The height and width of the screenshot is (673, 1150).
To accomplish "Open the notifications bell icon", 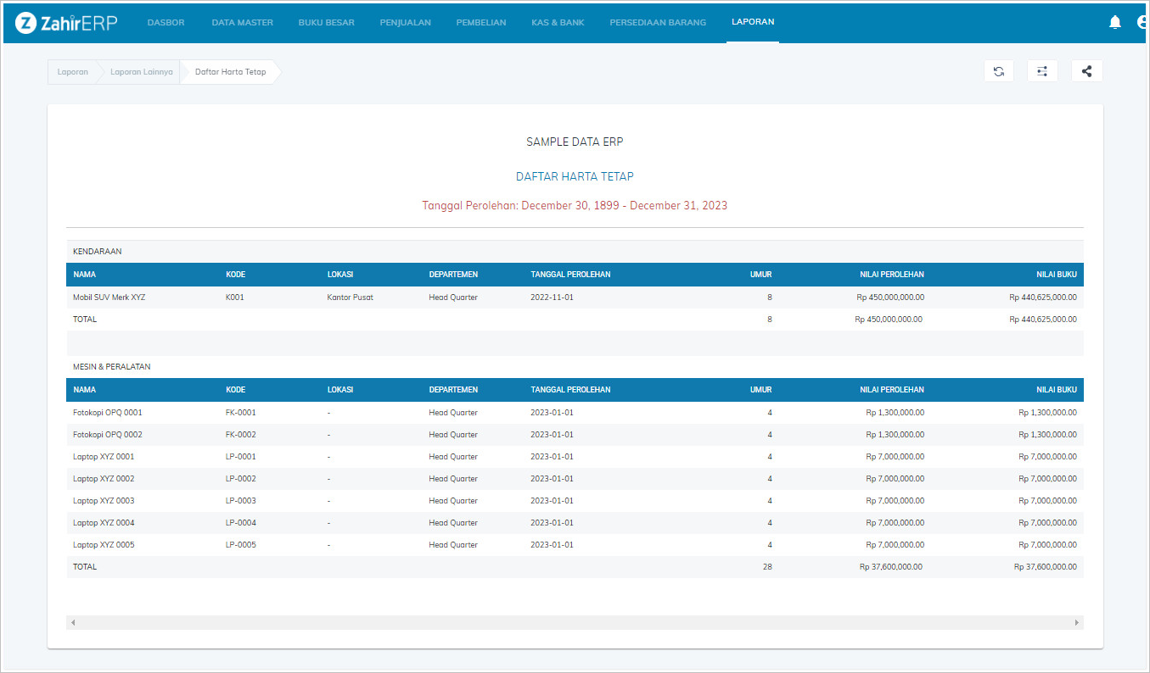I will click(x=1115, y=23).
